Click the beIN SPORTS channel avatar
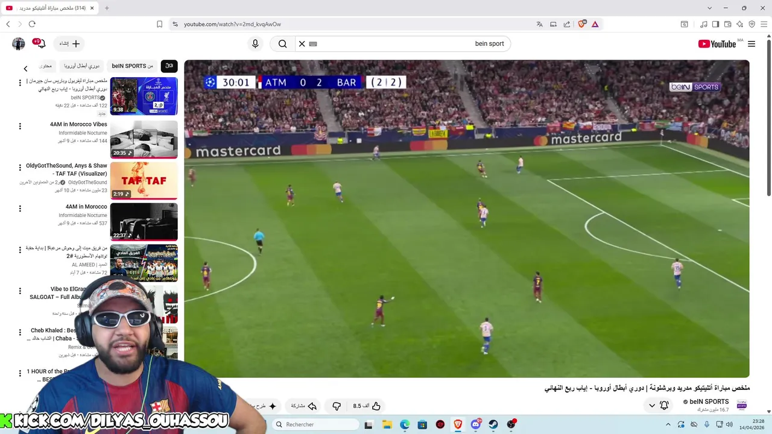This screenshot has height=434, width=772. tap(742, 405)
